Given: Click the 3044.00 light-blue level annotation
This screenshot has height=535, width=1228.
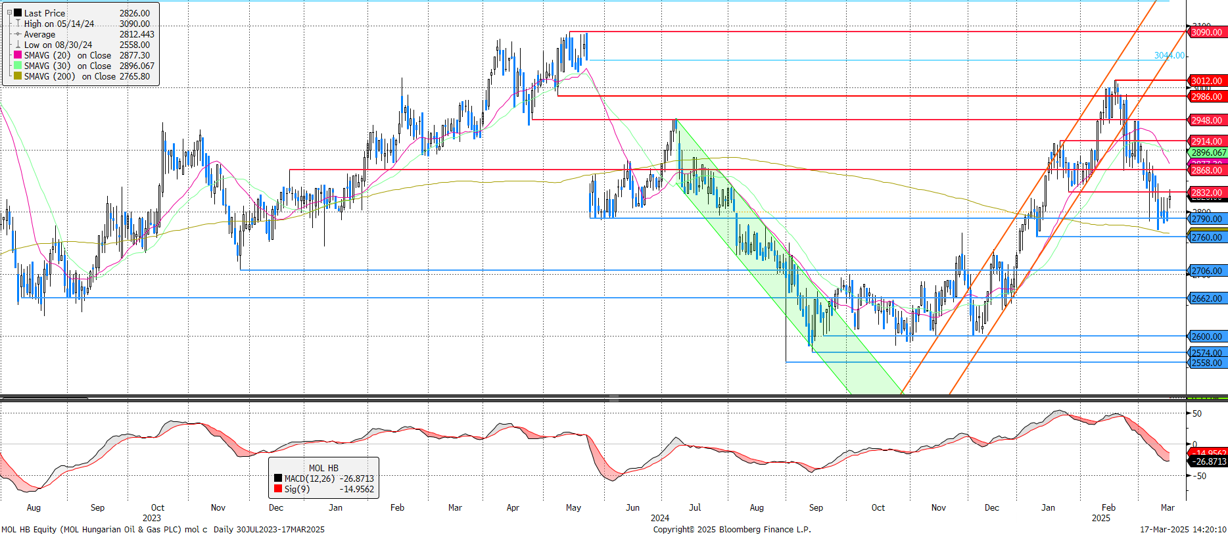Looking at the screenshot, I should click(x=1169, y=55).
